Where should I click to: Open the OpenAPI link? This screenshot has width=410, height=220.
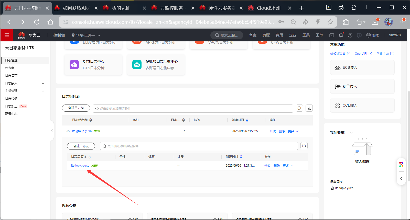(363, 54)
